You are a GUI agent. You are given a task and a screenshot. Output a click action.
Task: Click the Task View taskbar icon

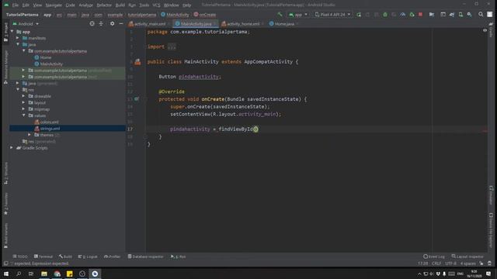pos(31,274)
